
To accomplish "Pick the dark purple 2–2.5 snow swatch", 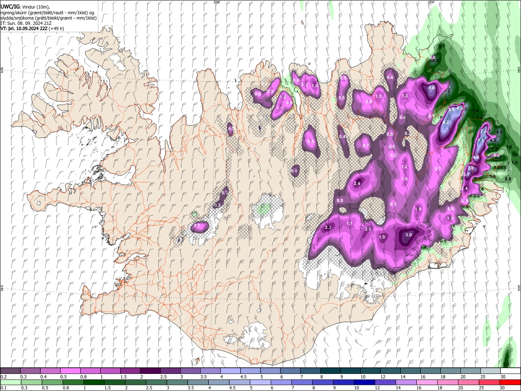I will coord(150,371).
